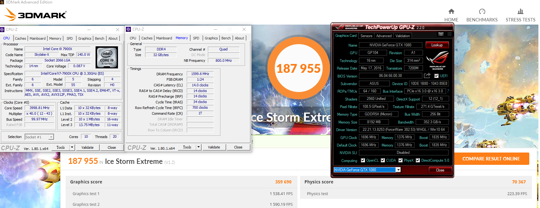Click the Physics test result row
Image resolution: width=540 pixels, height=208 pixels.
[x=416, y=194]
